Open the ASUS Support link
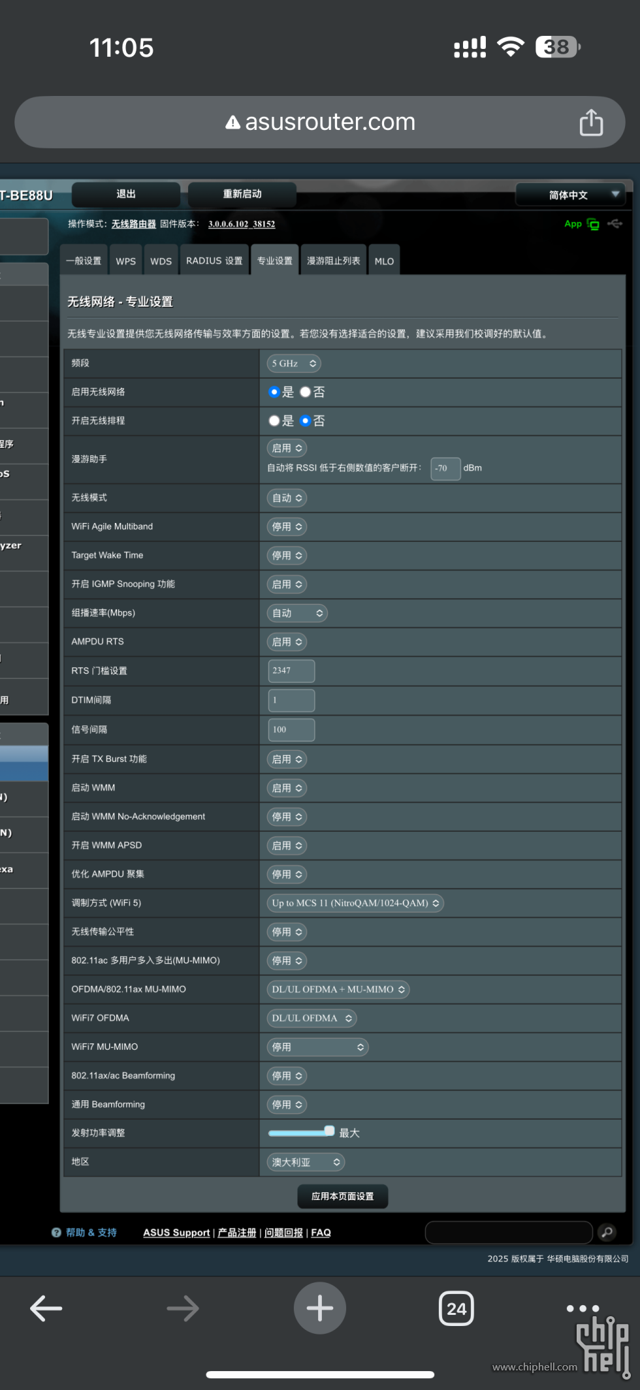 pyautogui.click(x=176, y=1233)
